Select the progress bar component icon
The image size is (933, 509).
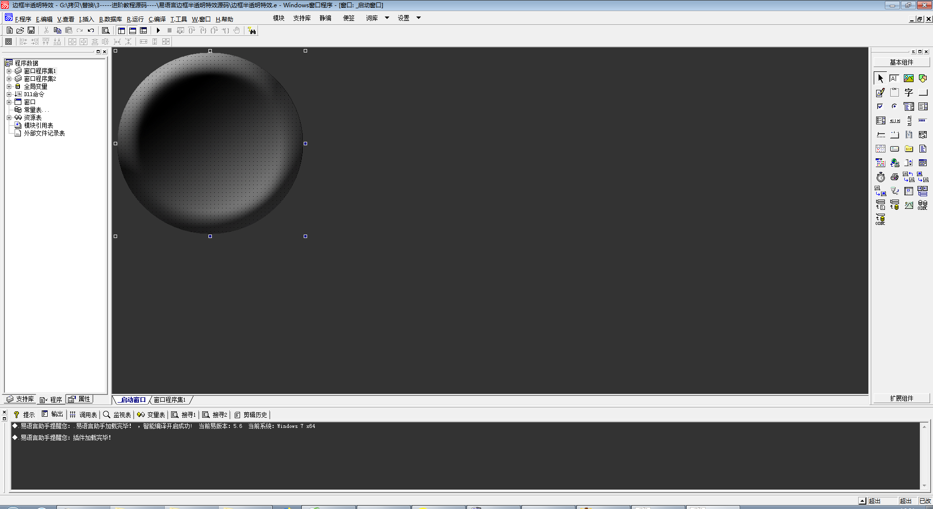[923, 120]
